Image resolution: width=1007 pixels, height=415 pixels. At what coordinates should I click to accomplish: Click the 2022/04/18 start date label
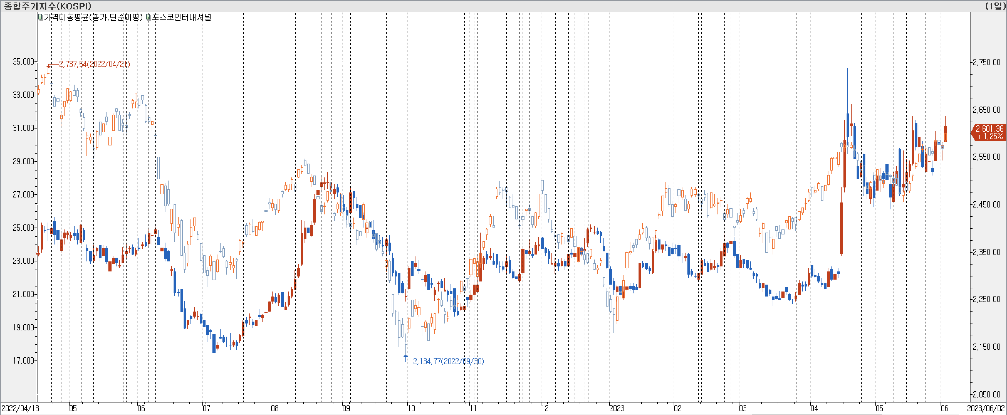pos(20,408)
